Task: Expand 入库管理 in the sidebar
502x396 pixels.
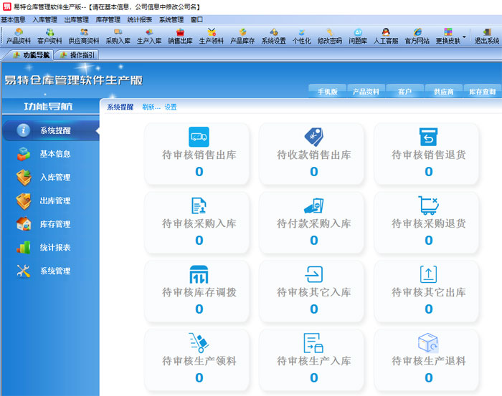Action: pyautogui.click(x=55, y=177)
